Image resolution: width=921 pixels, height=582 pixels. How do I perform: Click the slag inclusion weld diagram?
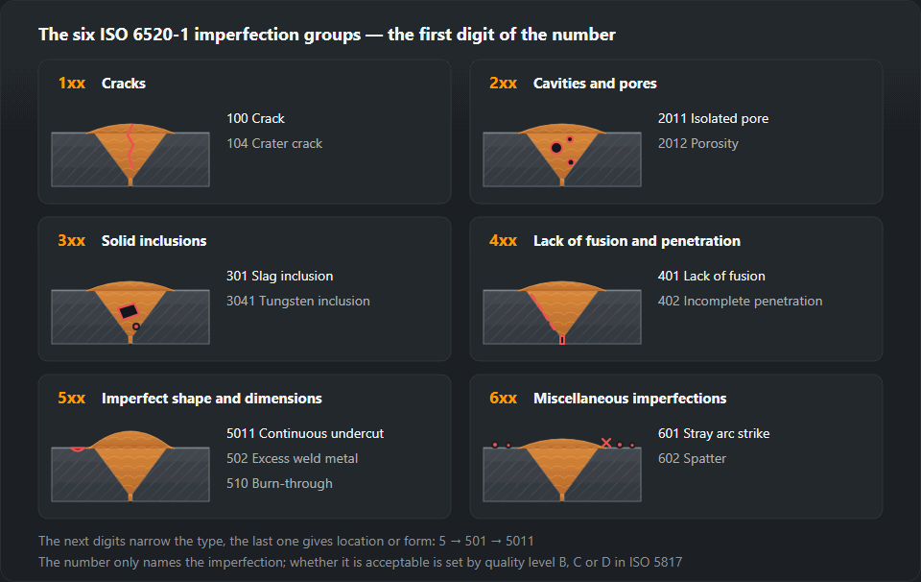(130, 312)
